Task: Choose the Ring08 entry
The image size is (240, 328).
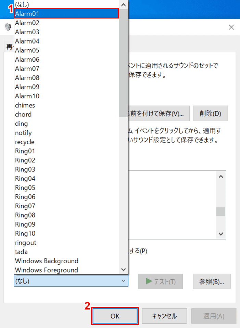Action: [x=67, y=215]
